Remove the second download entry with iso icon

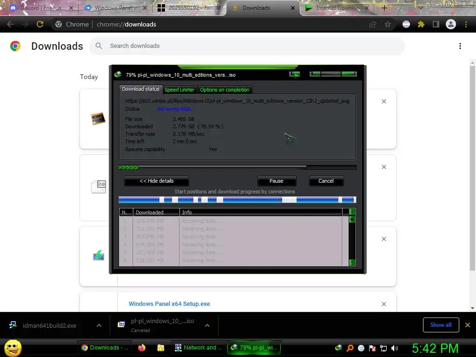tap(383, 167)
